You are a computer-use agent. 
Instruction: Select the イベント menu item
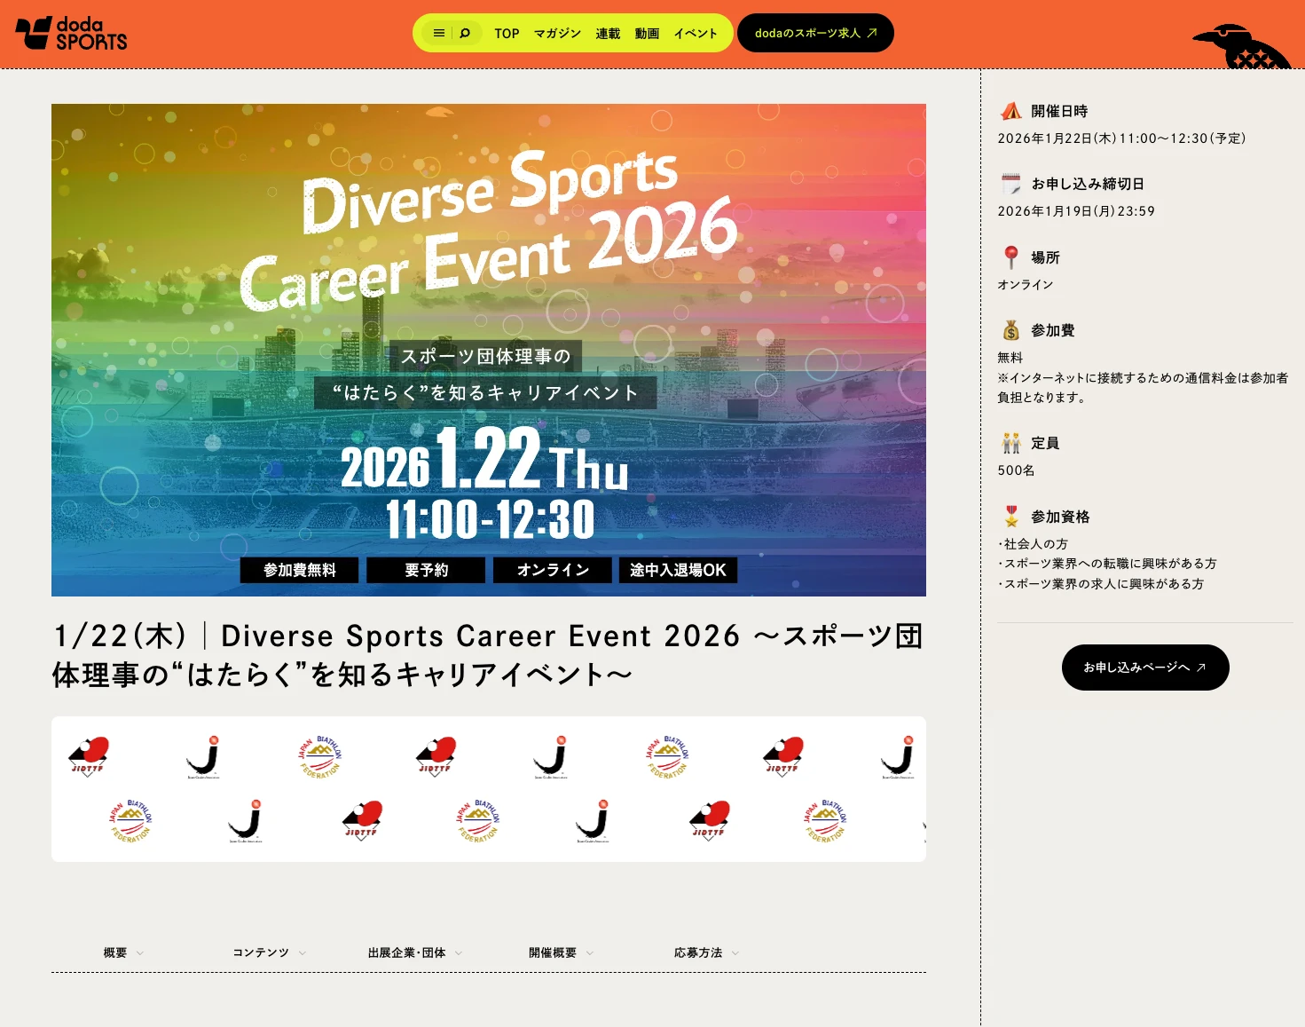[x=695, y=34]
